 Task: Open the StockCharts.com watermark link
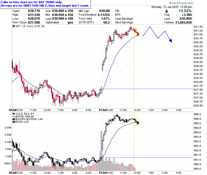click(x=181, y=3)
